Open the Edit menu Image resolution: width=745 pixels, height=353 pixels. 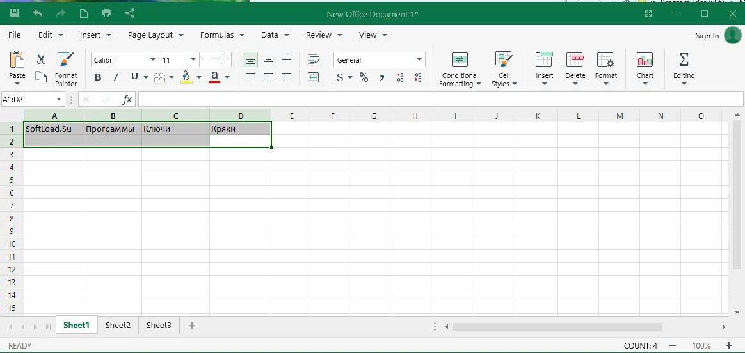pos(51,35)
